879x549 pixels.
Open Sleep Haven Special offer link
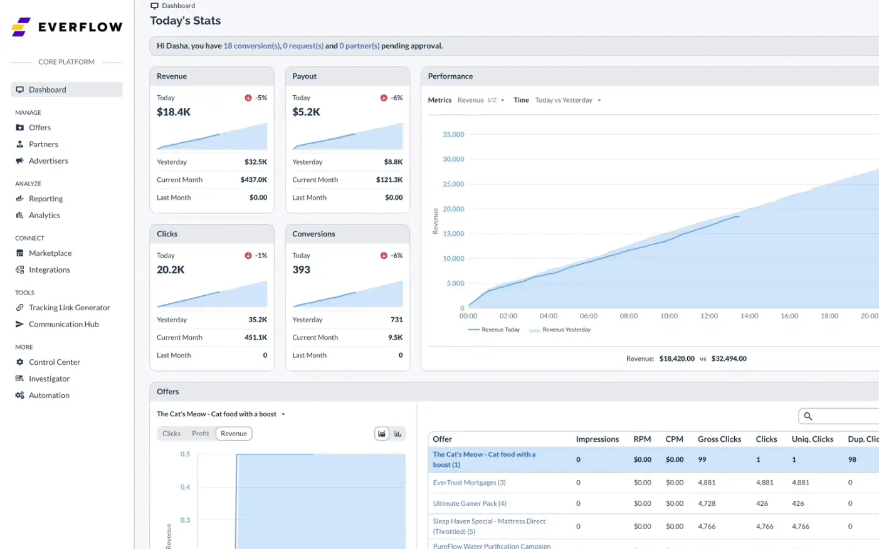tap(489, 526)
